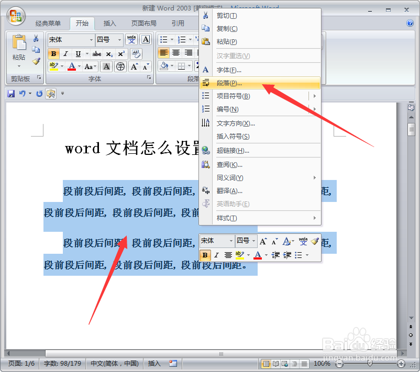The width and height of the screenshot is (420, 372).
Task: Select the Format Painter brush in ribbon
Action: coord(37,61)
